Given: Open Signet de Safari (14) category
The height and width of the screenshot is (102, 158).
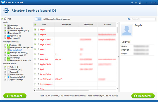Looking at the screenshot, I should (18, 77).
